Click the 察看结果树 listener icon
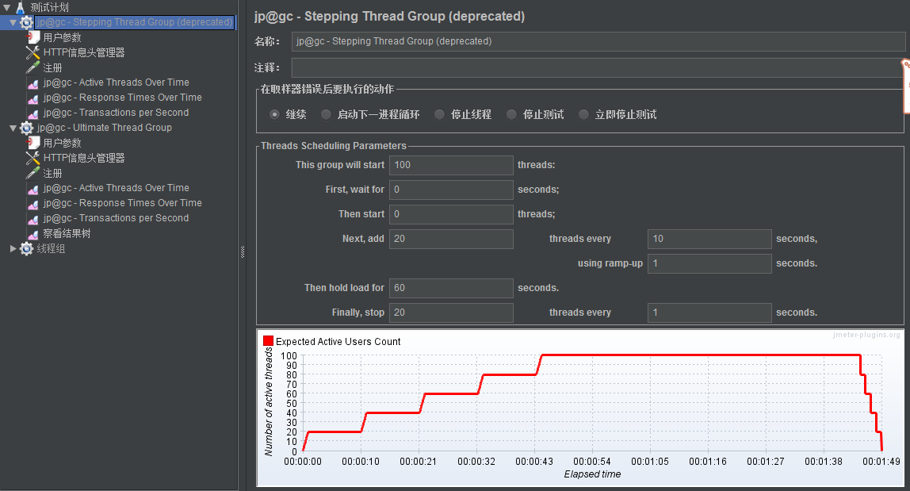This screenshot has height=491, width=910. point(32,234)
